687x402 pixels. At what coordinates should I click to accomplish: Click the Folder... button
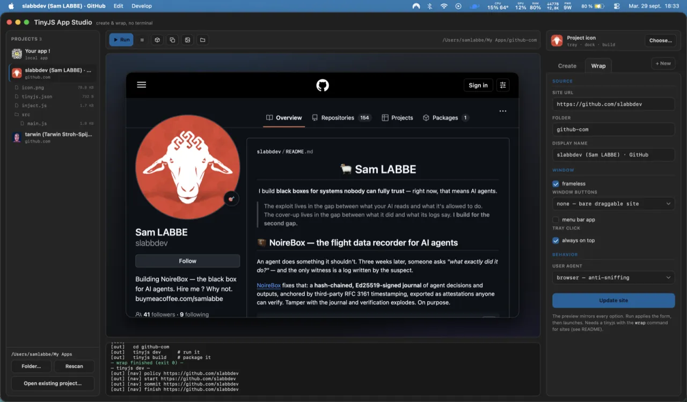(x=31, y=367)
